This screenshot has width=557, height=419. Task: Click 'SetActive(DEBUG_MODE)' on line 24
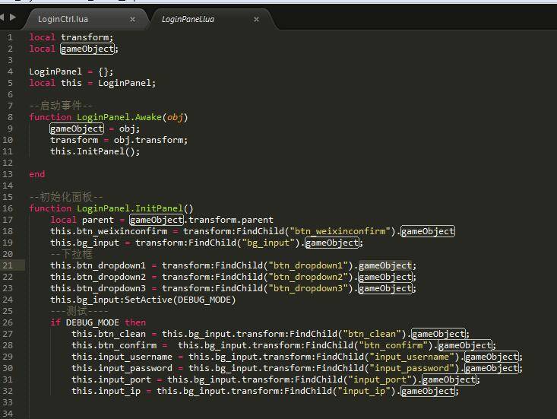180,300
